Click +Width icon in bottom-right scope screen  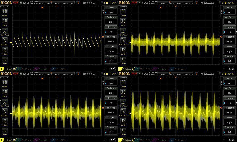click(123, 121)
